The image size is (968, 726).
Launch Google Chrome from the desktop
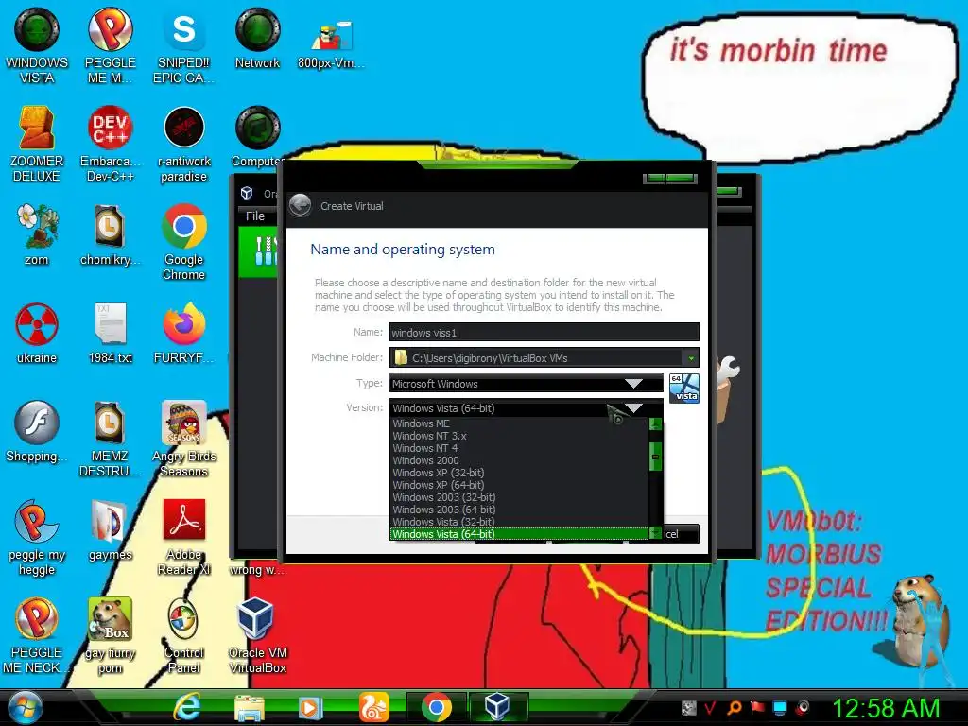[x=183, y=242]
